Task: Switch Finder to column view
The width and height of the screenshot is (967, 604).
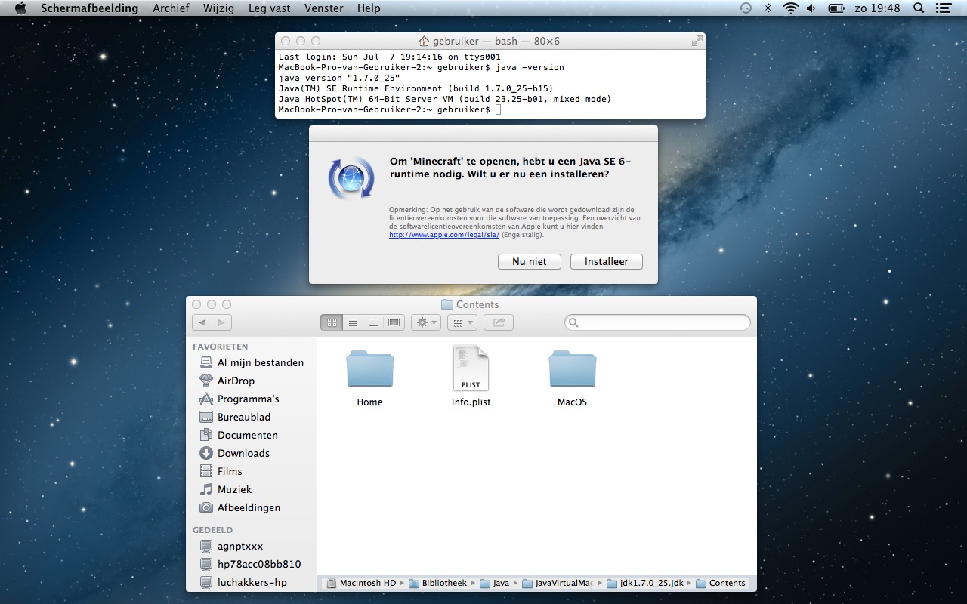Action: tap(373, 322)
